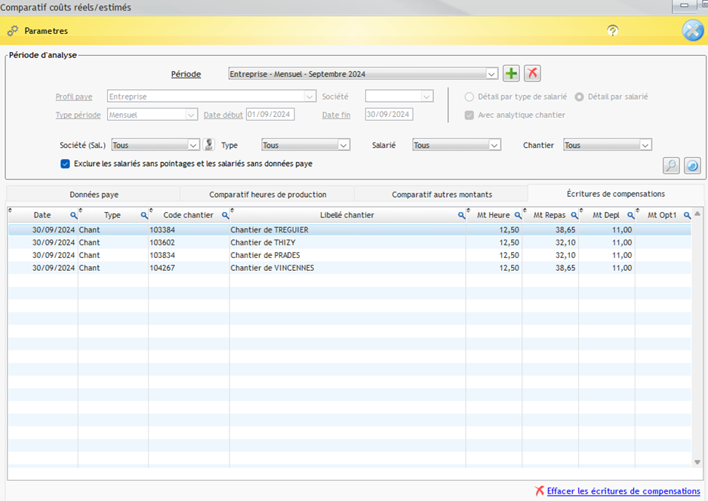Image resolution: width=708 pixels, height=501 pixels.
Task: Click the green plus add period icon
Action: pos(511,73)
